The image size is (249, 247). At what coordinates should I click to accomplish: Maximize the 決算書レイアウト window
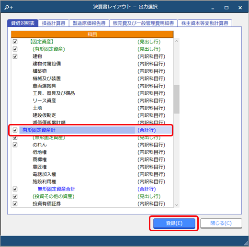click(x=226, y=8)
